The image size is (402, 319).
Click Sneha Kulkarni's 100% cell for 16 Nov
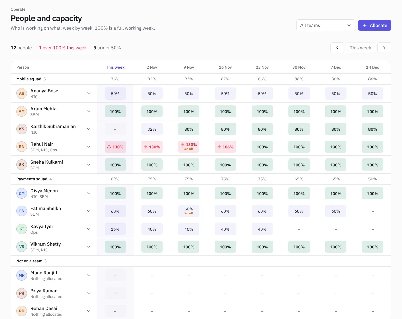tap(225, 165)
